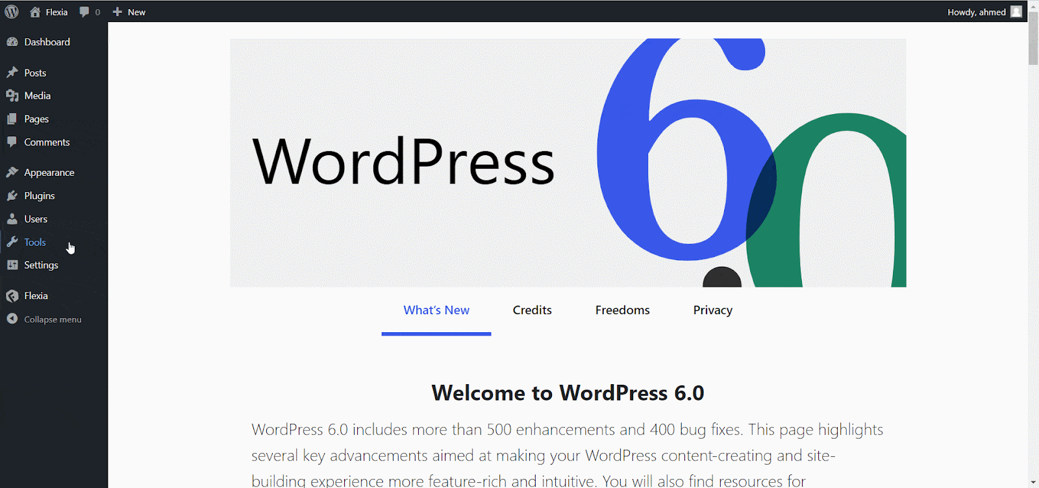Click the Pages icon in sidebar
This screenshot has width=1039, height=488.
[x=12, y=119]
